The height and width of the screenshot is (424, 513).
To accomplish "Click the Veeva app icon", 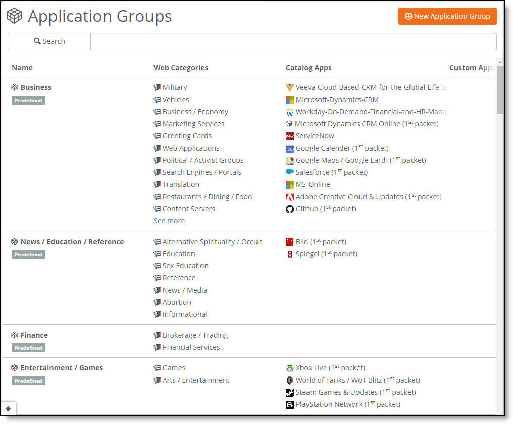I will (x=289, y=88).
